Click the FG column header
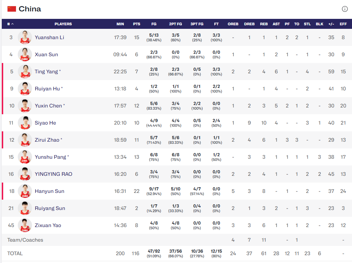 pos(154,24)
